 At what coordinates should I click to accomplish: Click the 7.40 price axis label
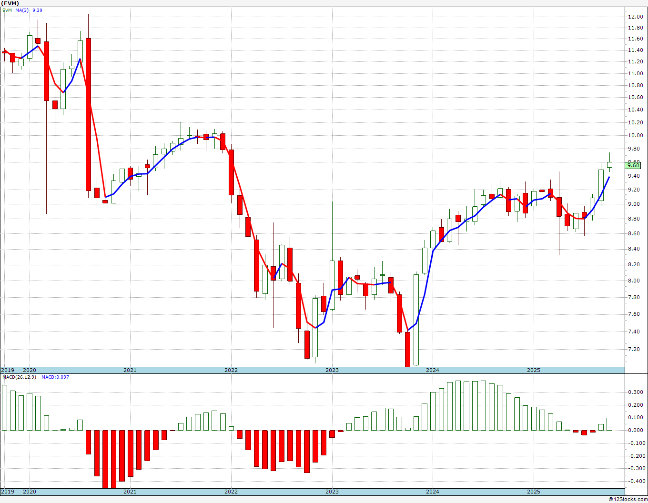click(635, 332)
